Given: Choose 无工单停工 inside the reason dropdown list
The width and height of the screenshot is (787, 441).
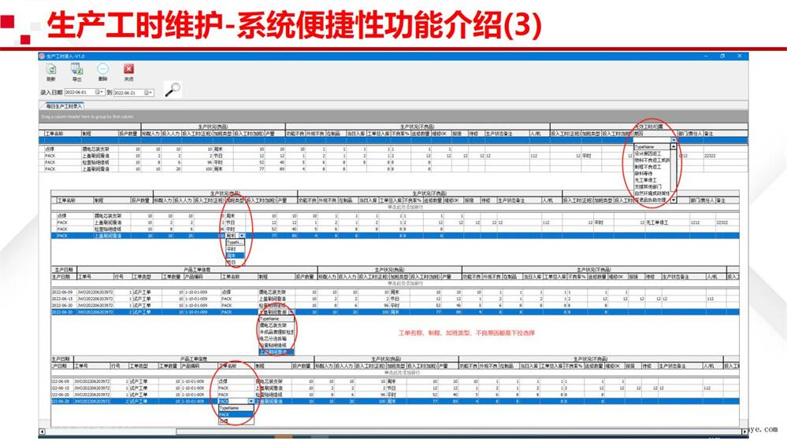Looking at the screenshot, I should [652, 180].
